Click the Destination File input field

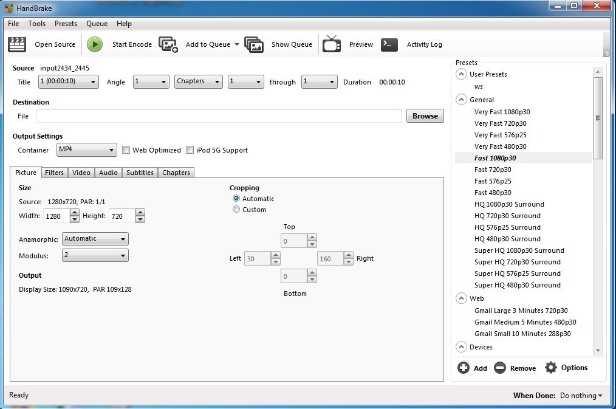219,116
